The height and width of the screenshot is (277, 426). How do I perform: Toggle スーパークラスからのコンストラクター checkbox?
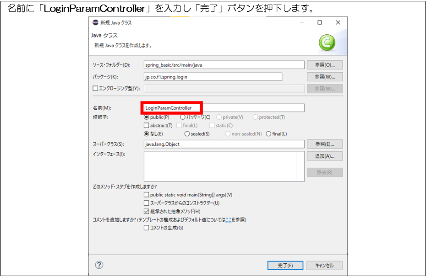point(147,203)
